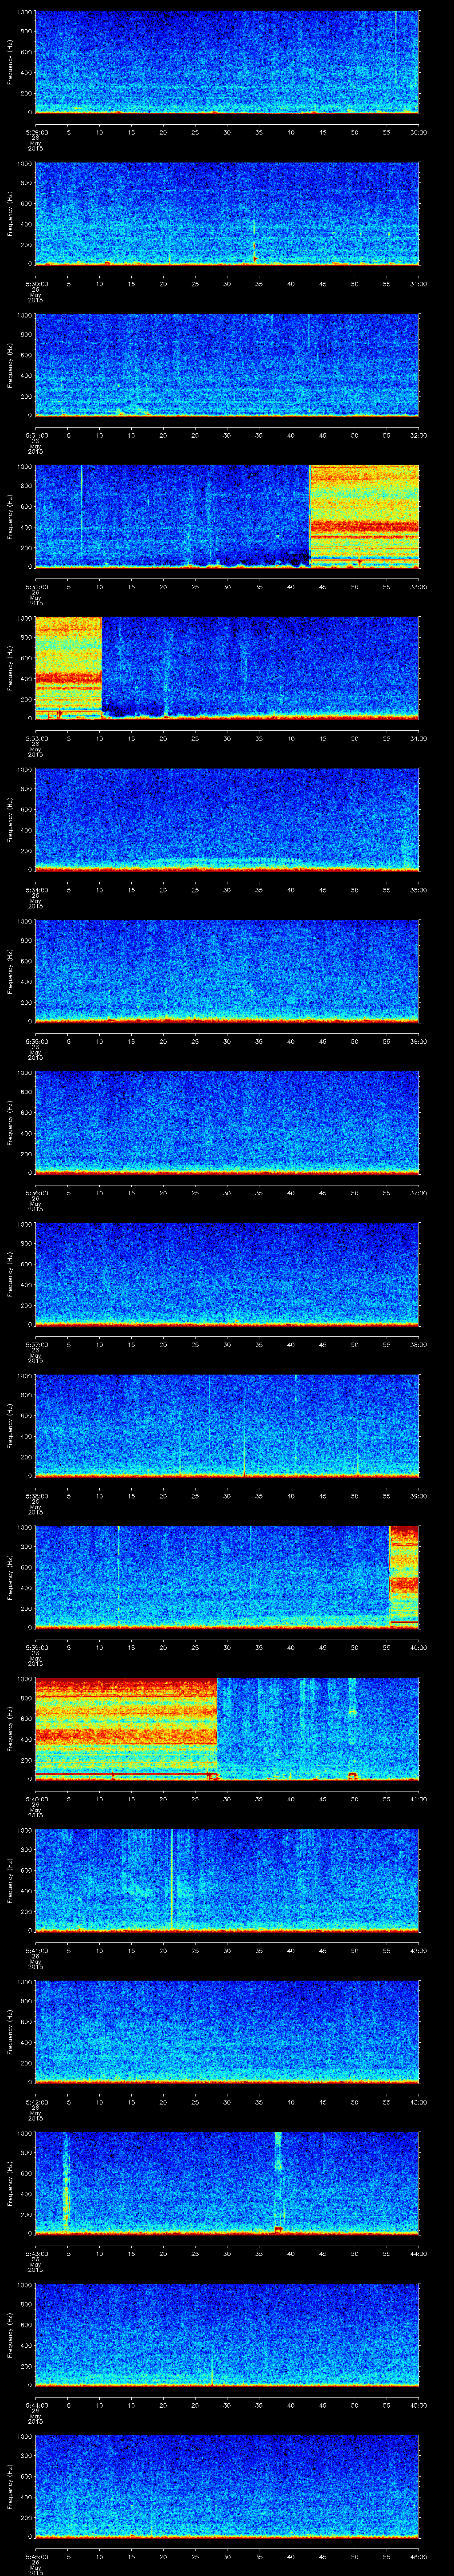Click the 38:00 end time label
The width and height of the screenshot is (454, 2576).
tap(418, 1344)
